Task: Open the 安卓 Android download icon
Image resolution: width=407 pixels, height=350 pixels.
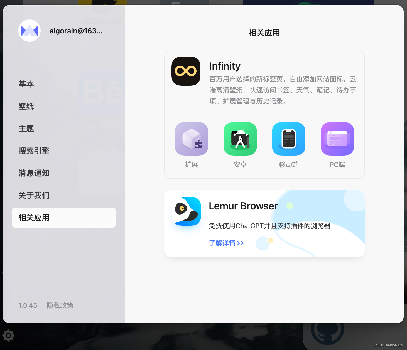Action: click(240, 139)
